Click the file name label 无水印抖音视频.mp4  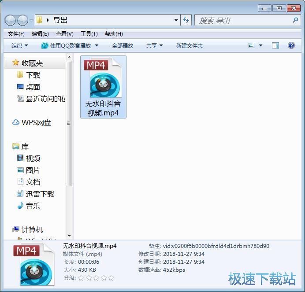pyautogui.click(x=103, y=108)
